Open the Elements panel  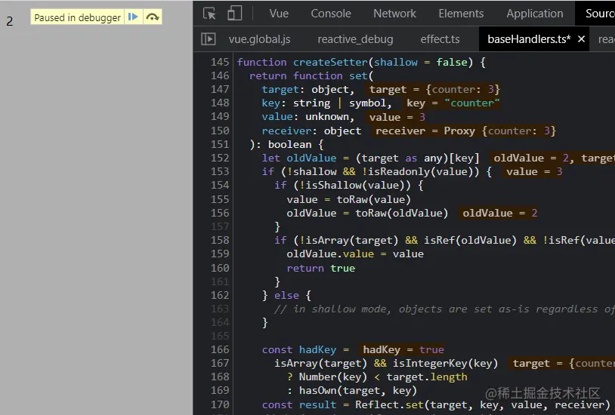tap(461, 14)
